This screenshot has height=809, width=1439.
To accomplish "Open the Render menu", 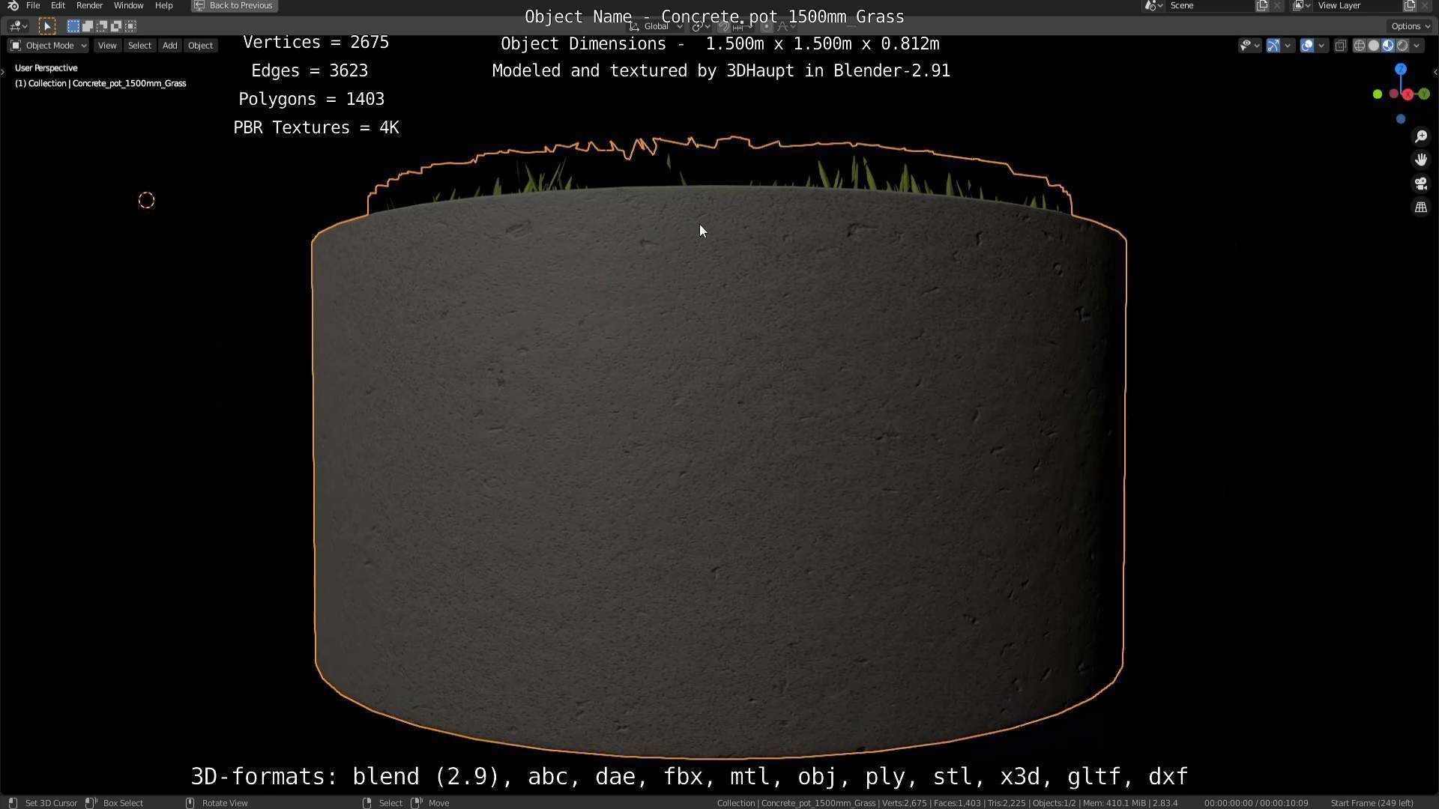I will tap(89, 5).
